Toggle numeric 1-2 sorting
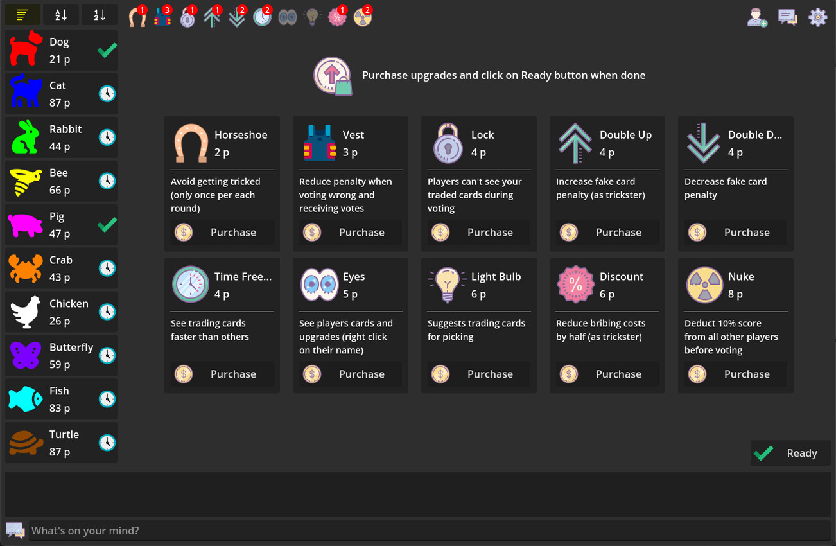This screenshot has height=546, width=836. 99,14
